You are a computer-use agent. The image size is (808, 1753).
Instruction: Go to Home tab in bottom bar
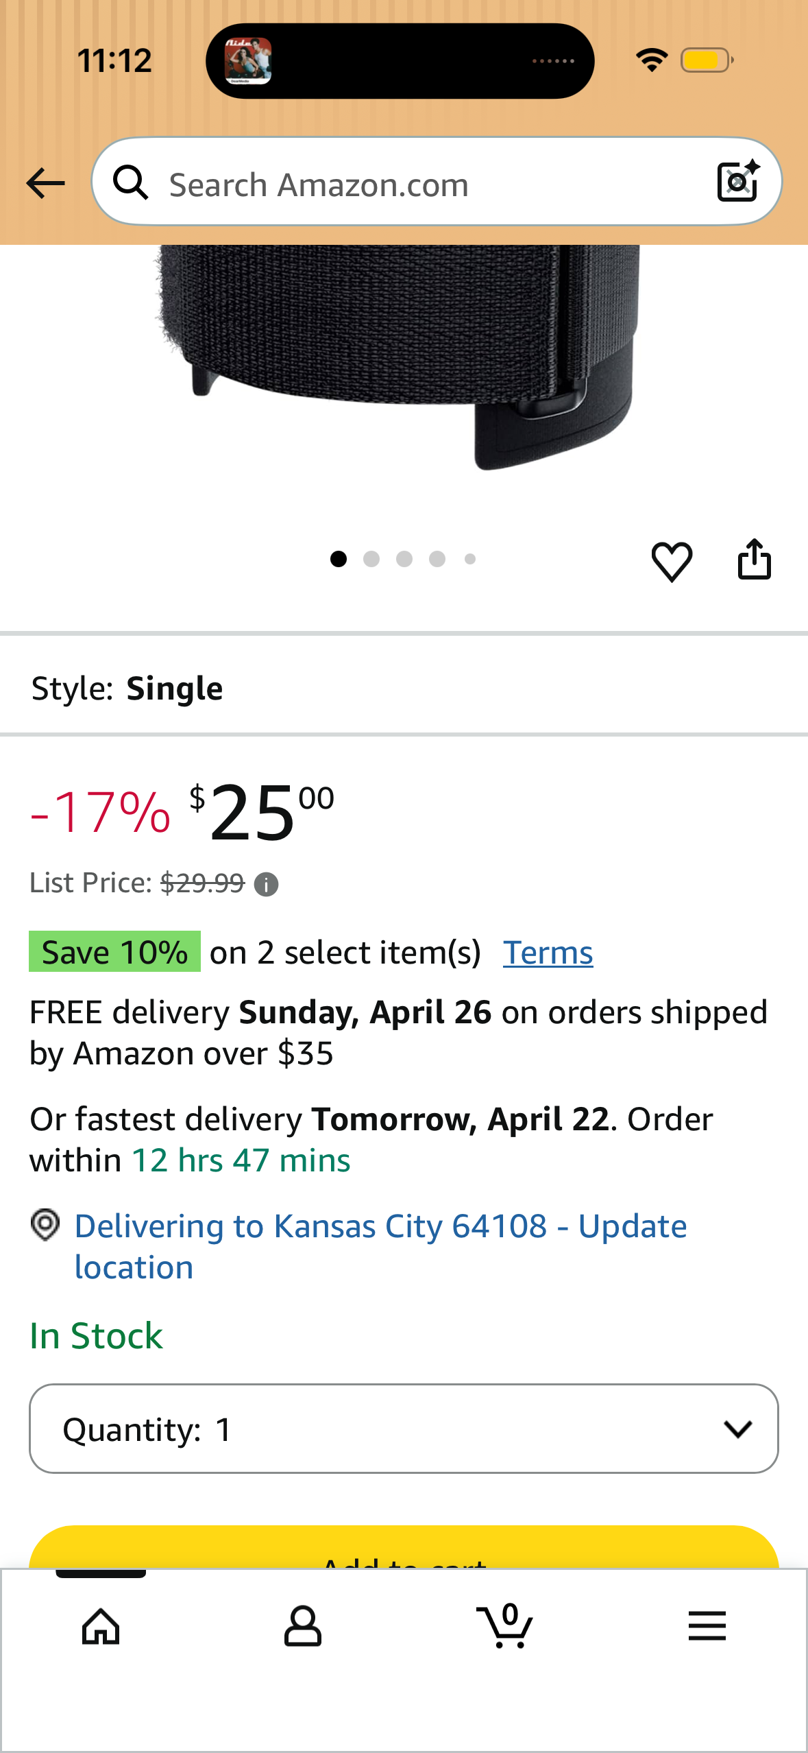point(101,1626)
